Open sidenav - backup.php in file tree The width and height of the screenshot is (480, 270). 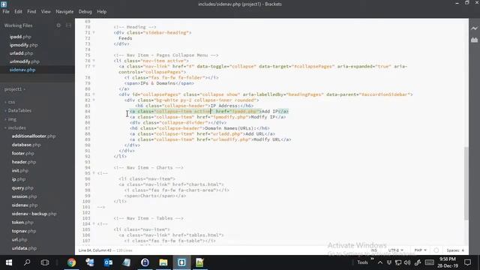(x=34, y=214)
